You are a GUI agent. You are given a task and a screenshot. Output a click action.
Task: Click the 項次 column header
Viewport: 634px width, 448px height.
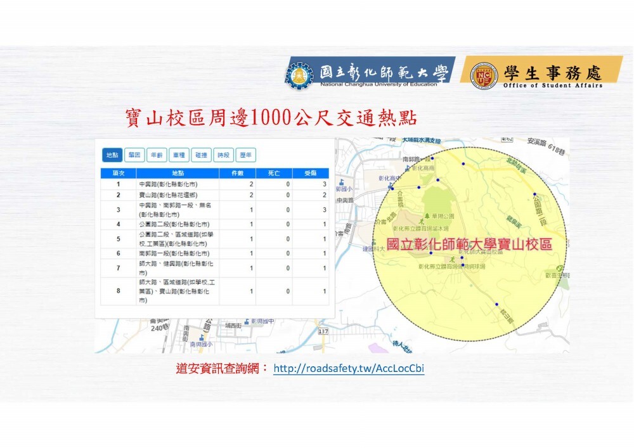tap(119, 173)
